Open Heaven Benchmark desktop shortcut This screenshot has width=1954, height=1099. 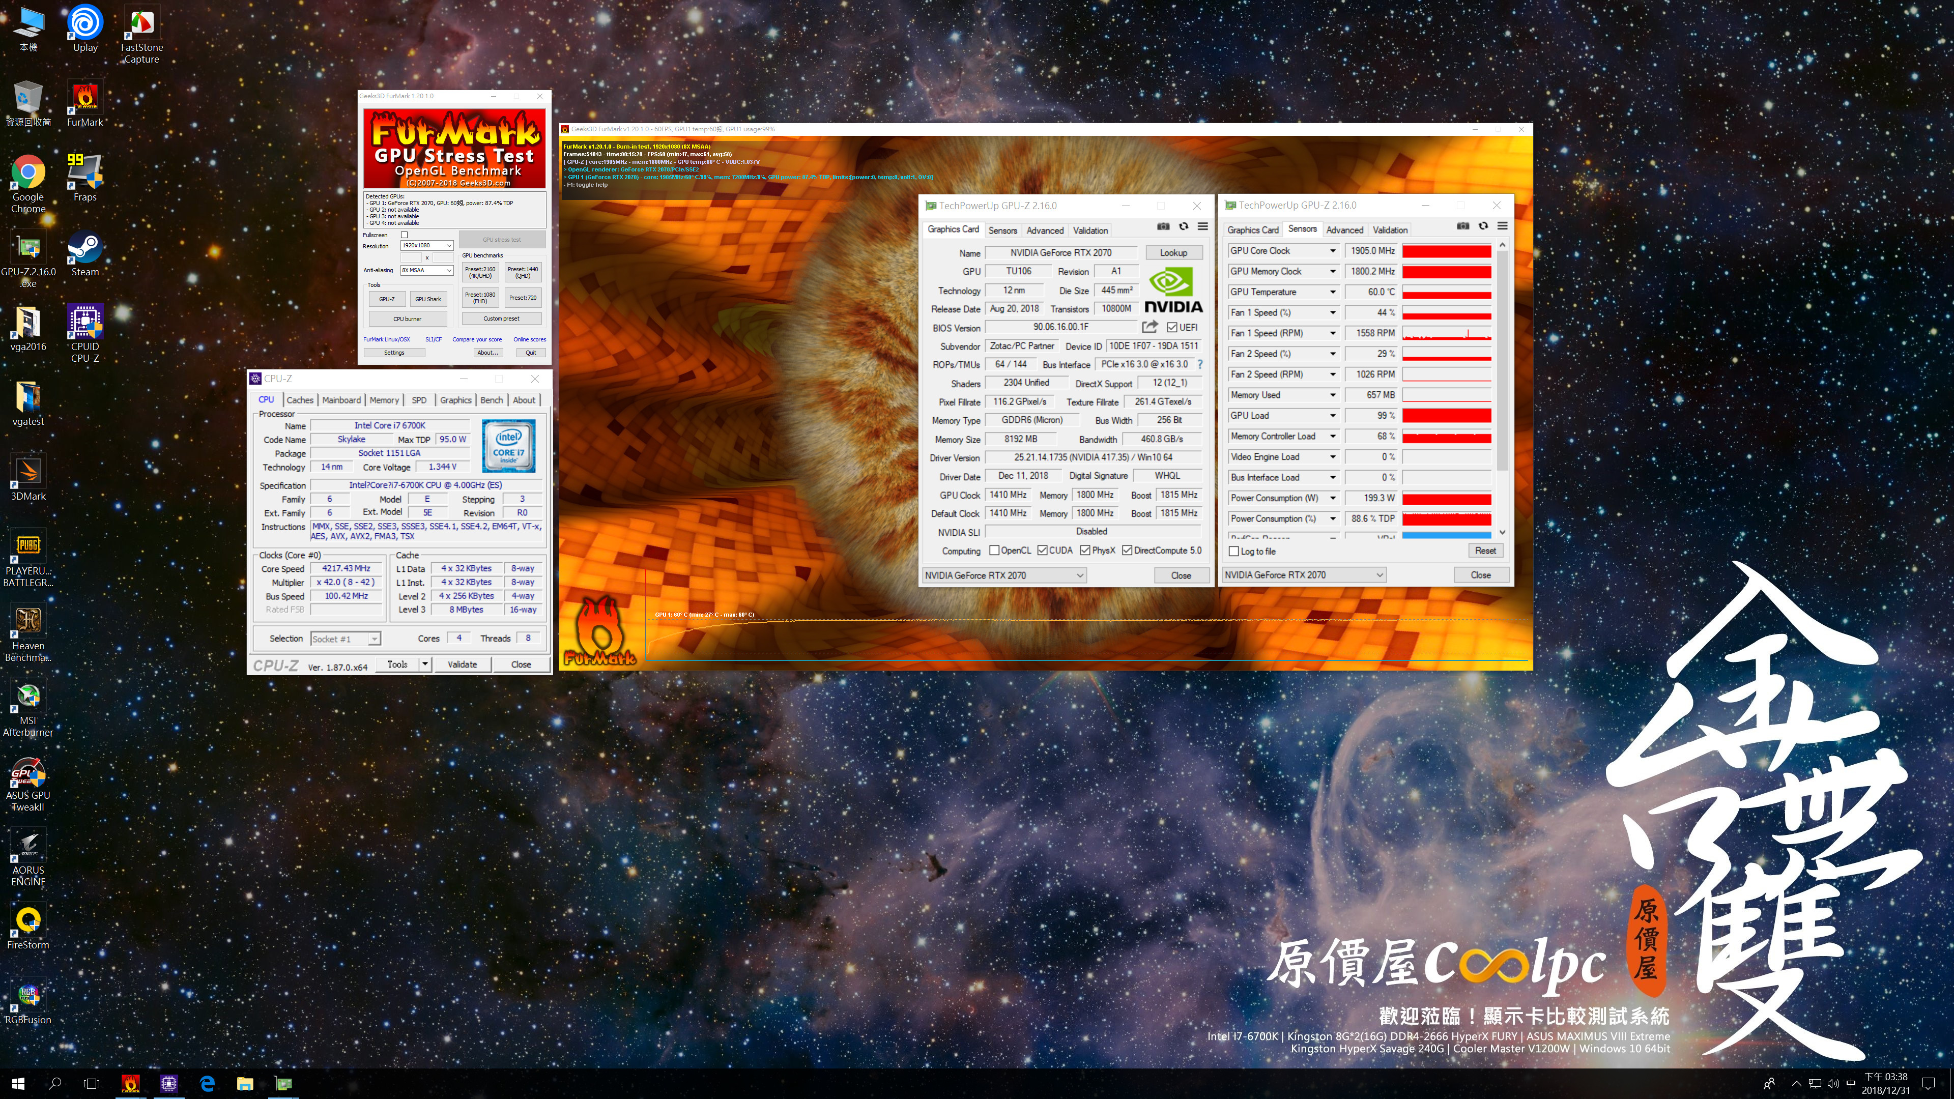pos(28,633)
